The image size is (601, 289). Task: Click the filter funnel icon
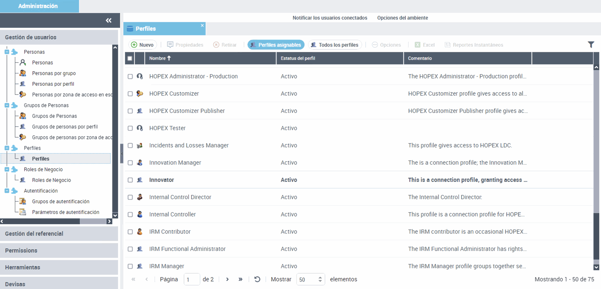[x=591, y=44]
